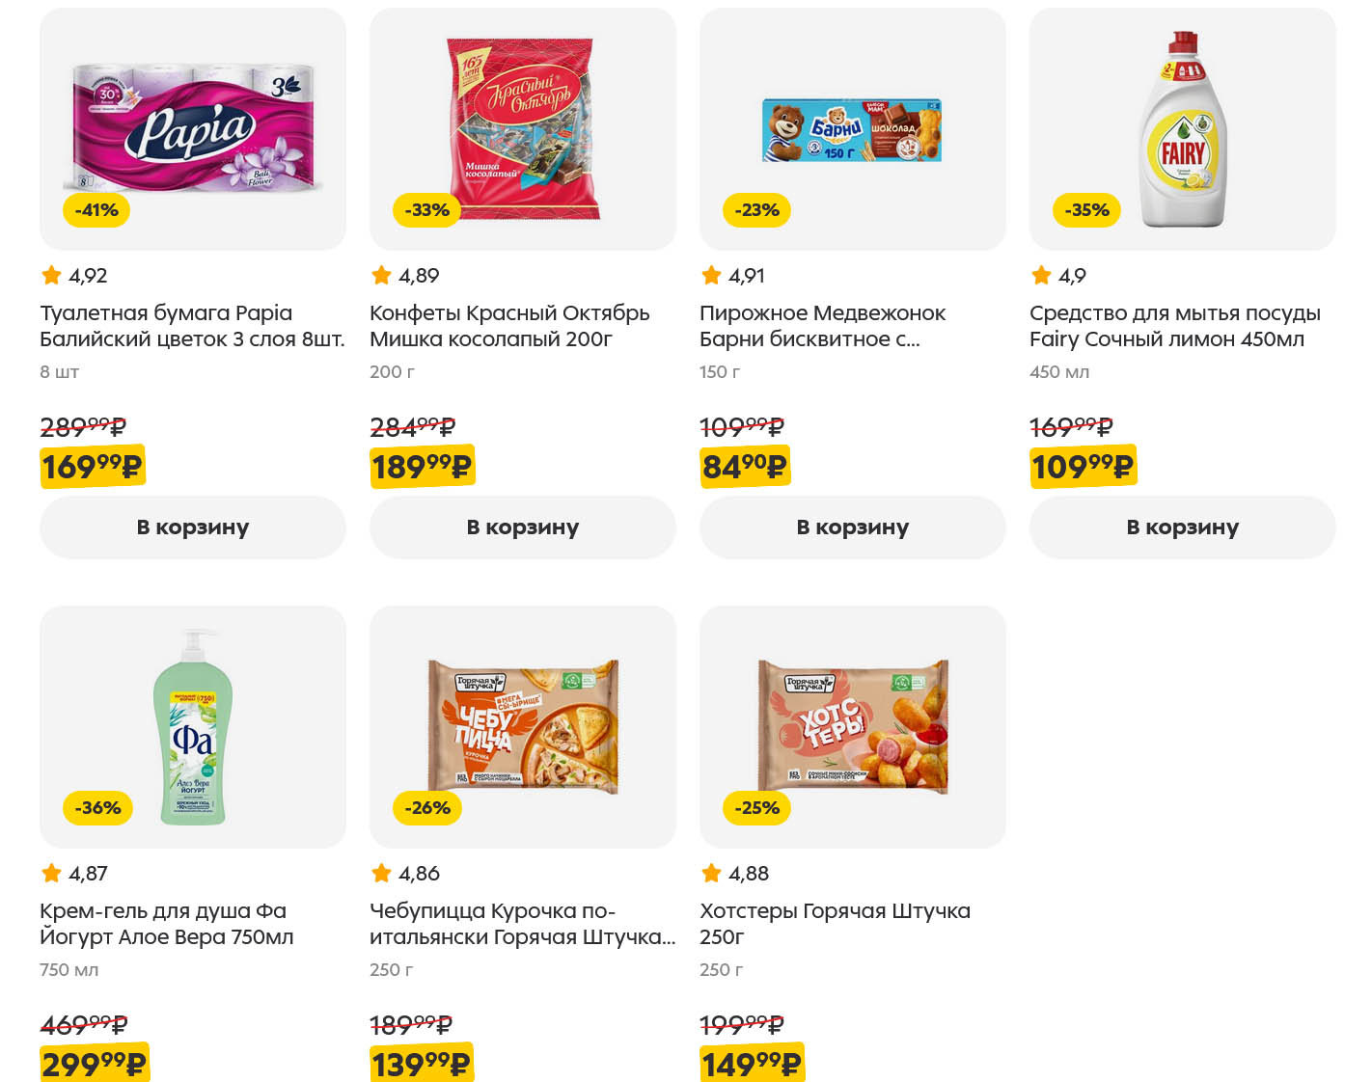Add Барни sponge cake to cart
Screen dimensions: 1372x1082
[853, 527]
